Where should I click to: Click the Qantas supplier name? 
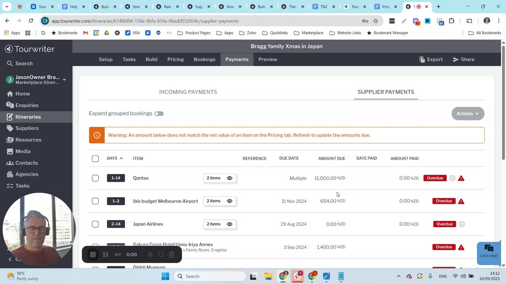pos(141,178)
